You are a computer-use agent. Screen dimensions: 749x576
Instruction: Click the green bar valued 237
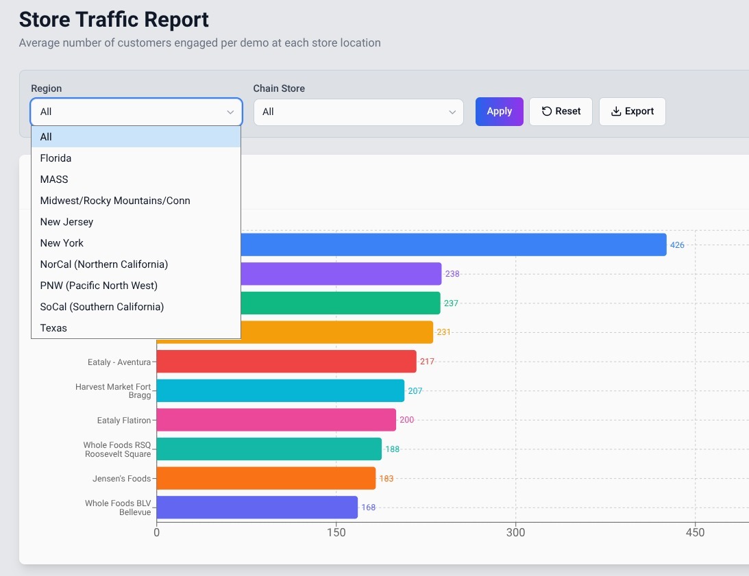(341, 303)
